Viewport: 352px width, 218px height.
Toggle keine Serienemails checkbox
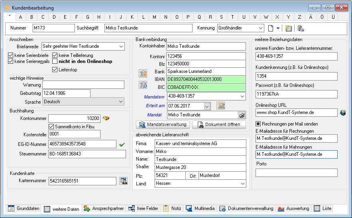click(x=10, y=61)
